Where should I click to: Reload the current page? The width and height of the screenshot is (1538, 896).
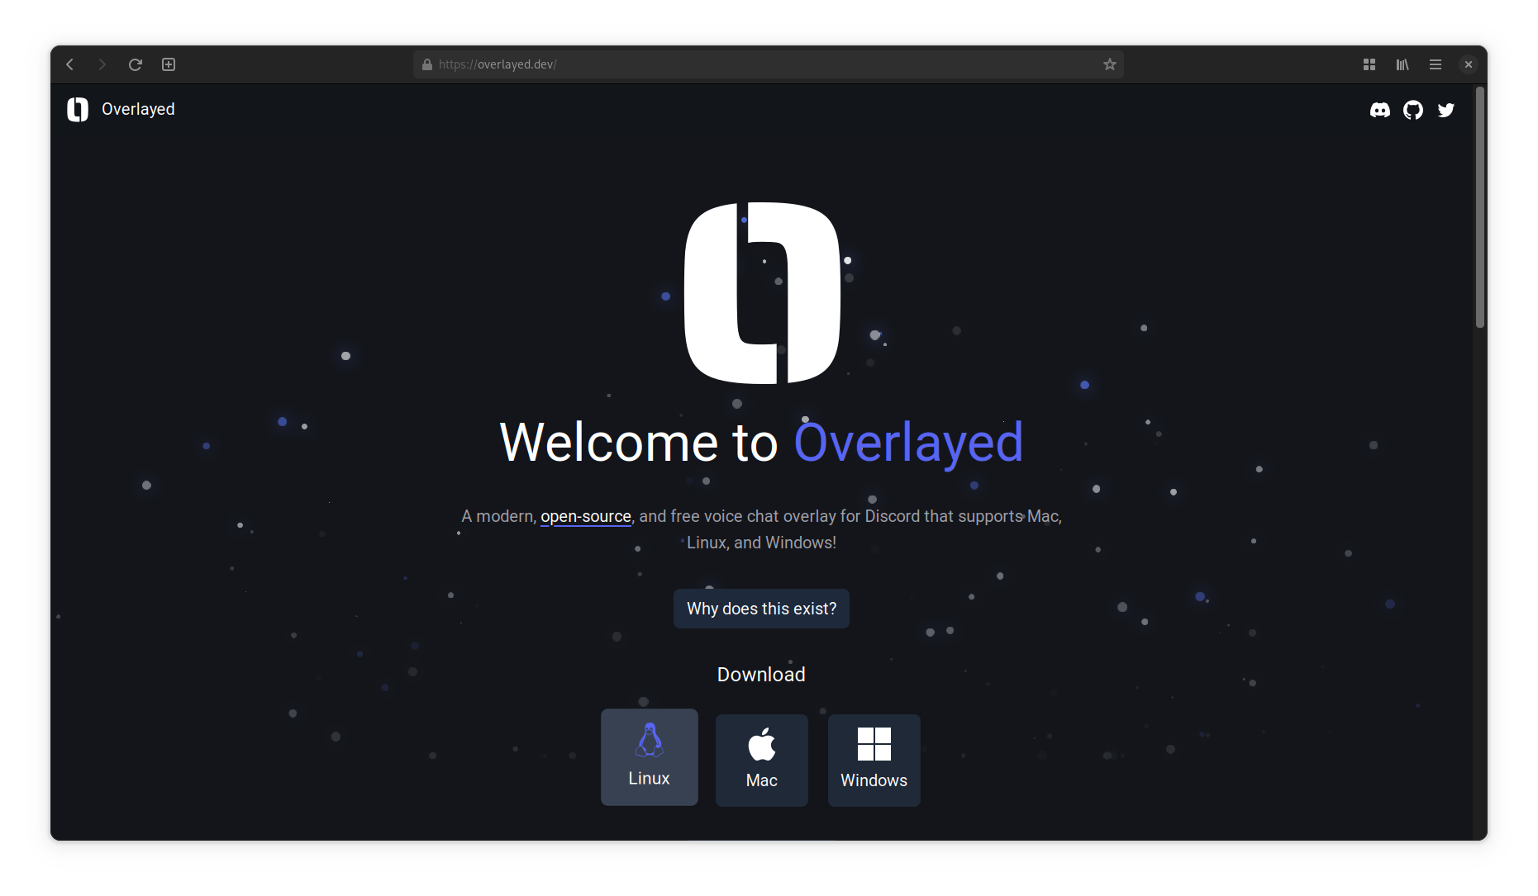(136, 64)
